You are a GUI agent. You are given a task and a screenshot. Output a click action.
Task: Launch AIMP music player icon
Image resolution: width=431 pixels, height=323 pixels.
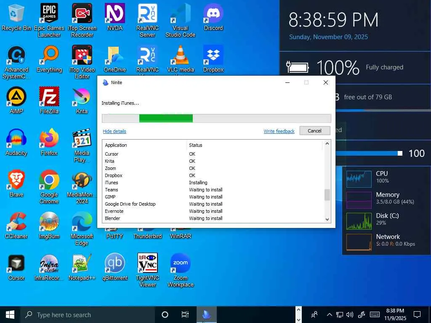(16, 101)
